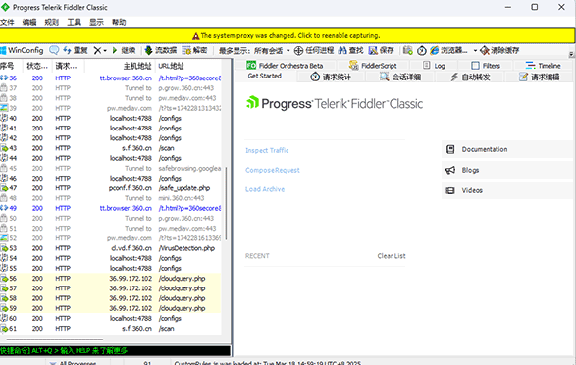Click the Decode (解密) toolbar icon

coord(186,50)
